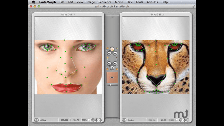The height and width of the screenshot is (126, 224).
Task: Select the arrow edit-dot tool in center panel
Action: [x=112, y=49]
